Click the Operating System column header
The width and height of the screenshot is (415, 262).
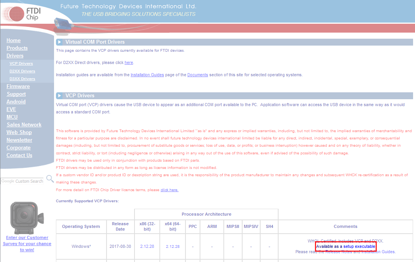(81, 226)
